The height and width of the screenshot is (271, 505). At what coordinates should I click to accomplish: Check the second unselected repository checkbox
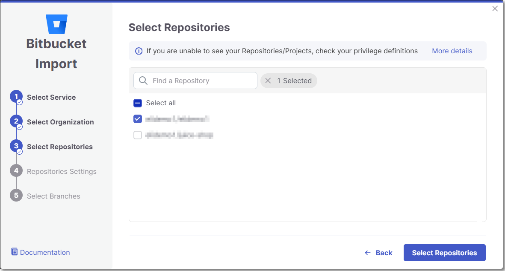(x=138, y=135)
